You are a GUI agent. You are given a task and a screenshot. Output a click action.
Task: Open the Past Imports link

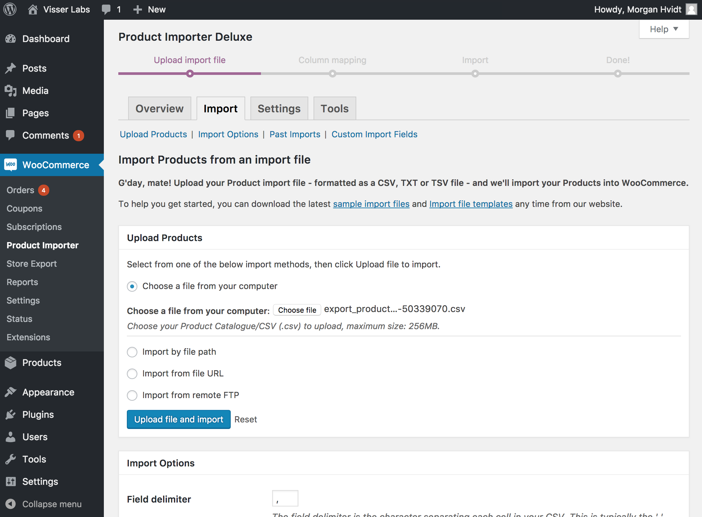[295, 134]
